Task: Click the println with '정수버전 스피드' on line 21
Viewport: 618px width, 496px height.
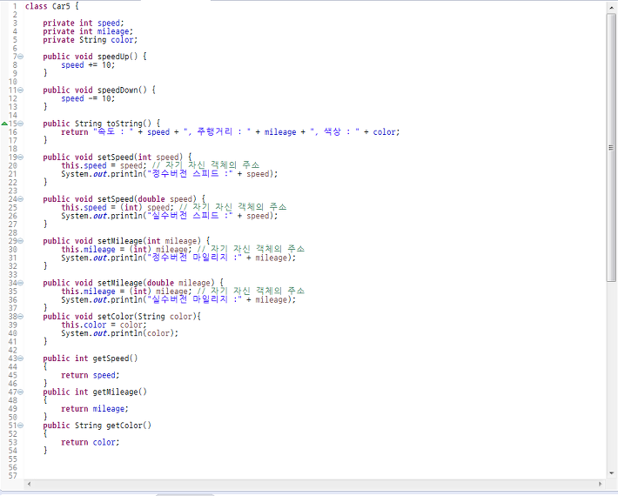Action: click(170, 174)
